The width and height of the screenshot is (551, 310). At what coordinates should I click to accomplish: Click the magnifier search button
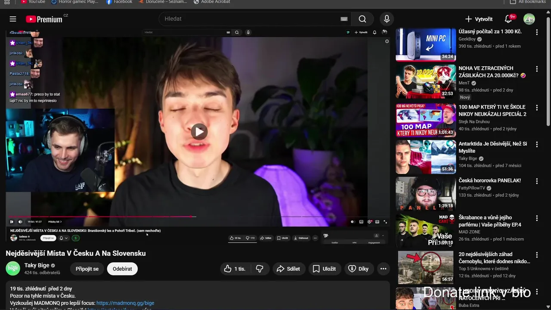pyautogui.click(x=362, y=19)
